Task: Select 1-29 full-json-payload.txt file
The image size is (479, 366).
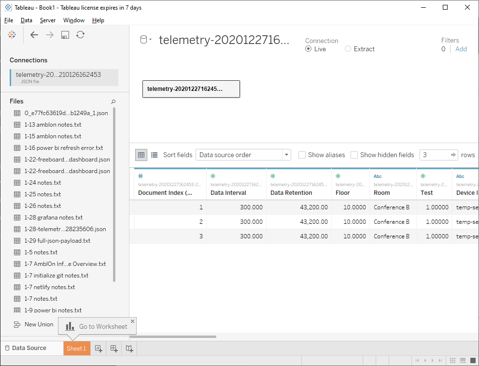Action: coord(52,241)
